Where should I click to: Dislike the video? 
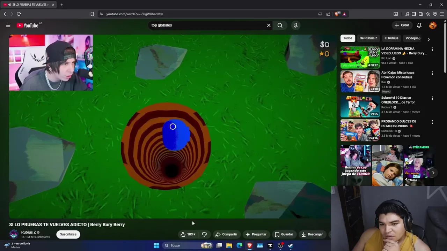pos(204,234)
